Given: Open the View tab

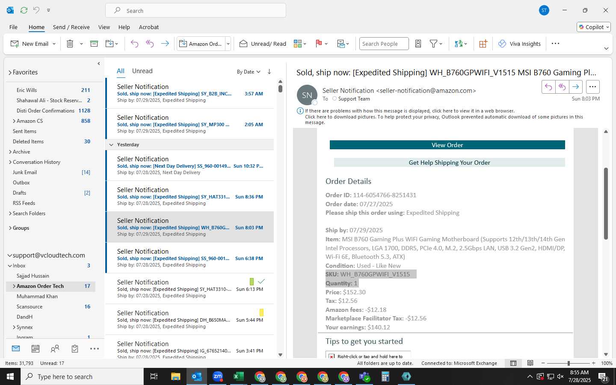Looking at the screenshot, I should (104, 27).
